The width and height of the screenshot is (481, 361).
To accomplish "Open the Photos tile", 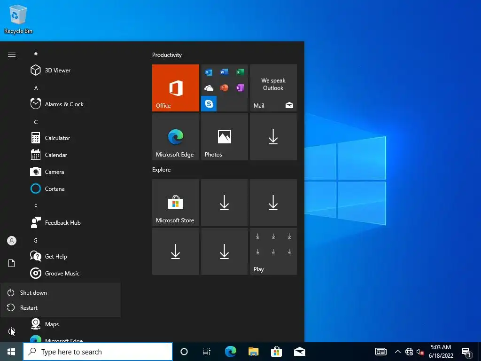I will 225,137.
